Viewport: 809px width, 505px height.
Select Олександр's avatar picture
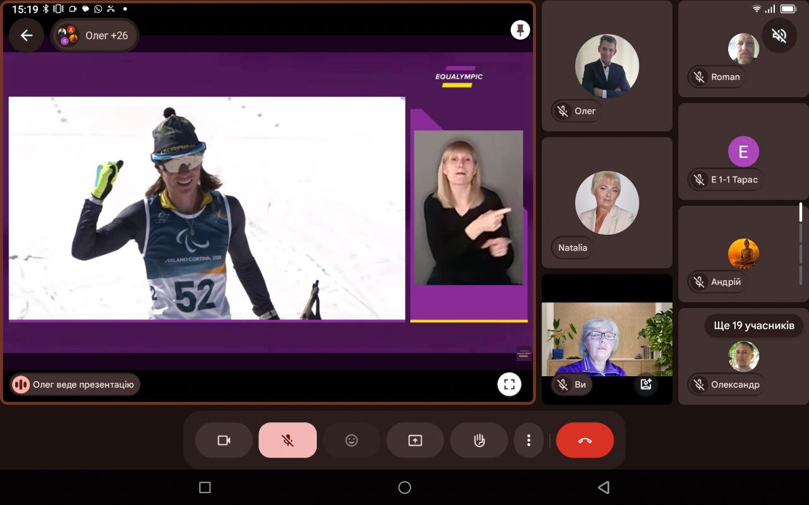pos(743,357)
